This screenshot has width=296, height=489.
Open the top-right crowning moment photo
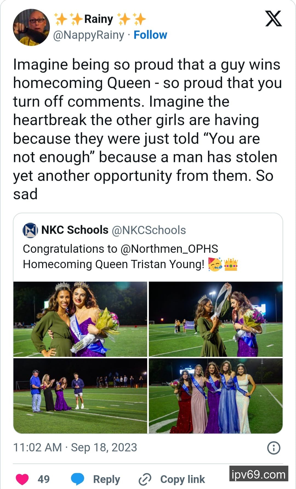click(216, 319)
